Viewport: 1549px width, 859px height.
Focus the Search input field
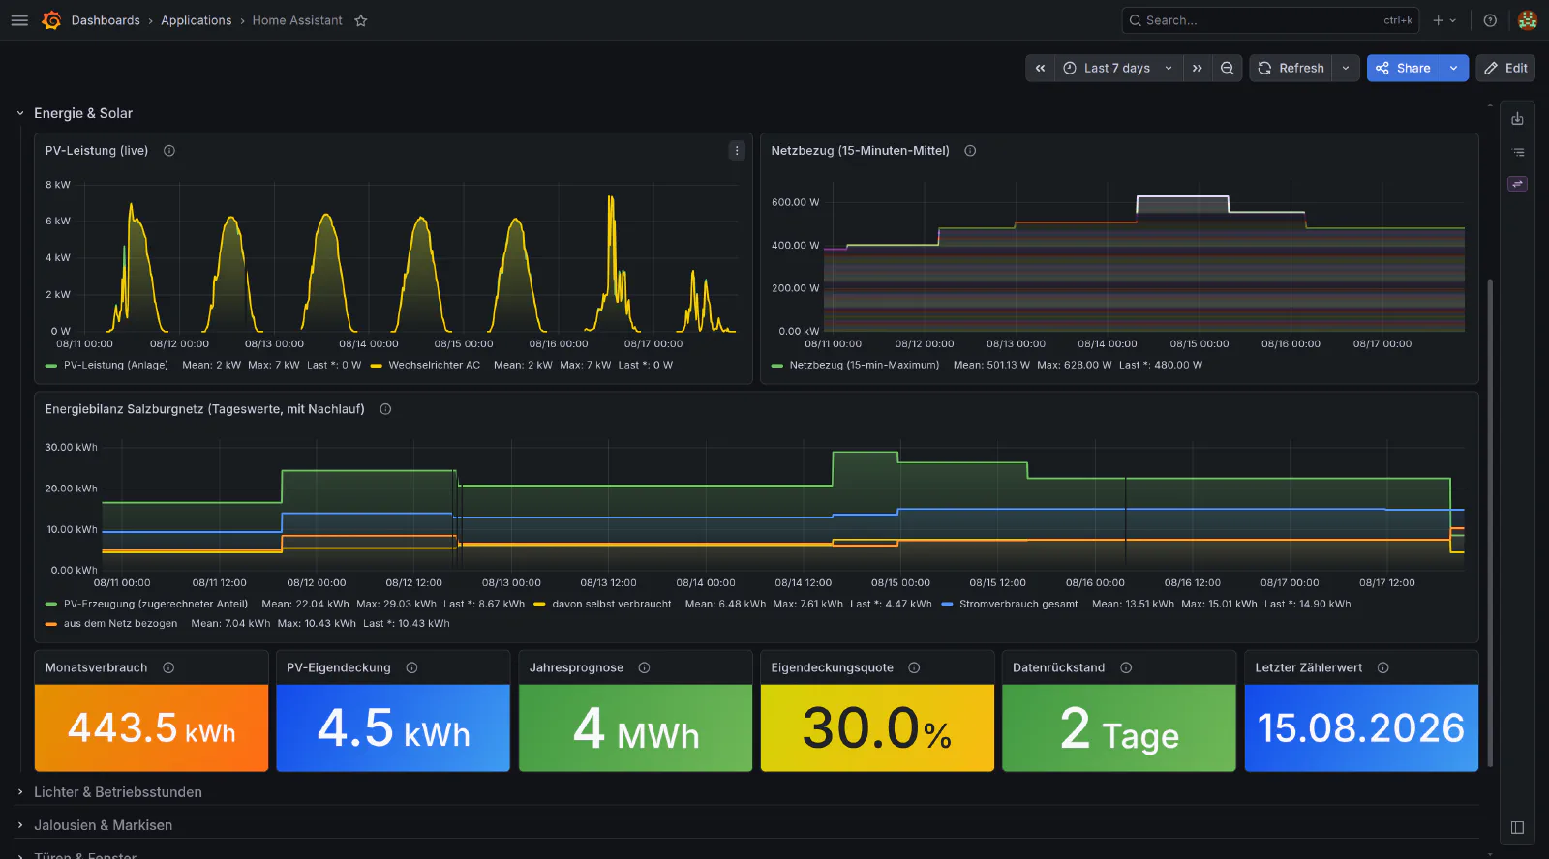(x=1270, y=20)
